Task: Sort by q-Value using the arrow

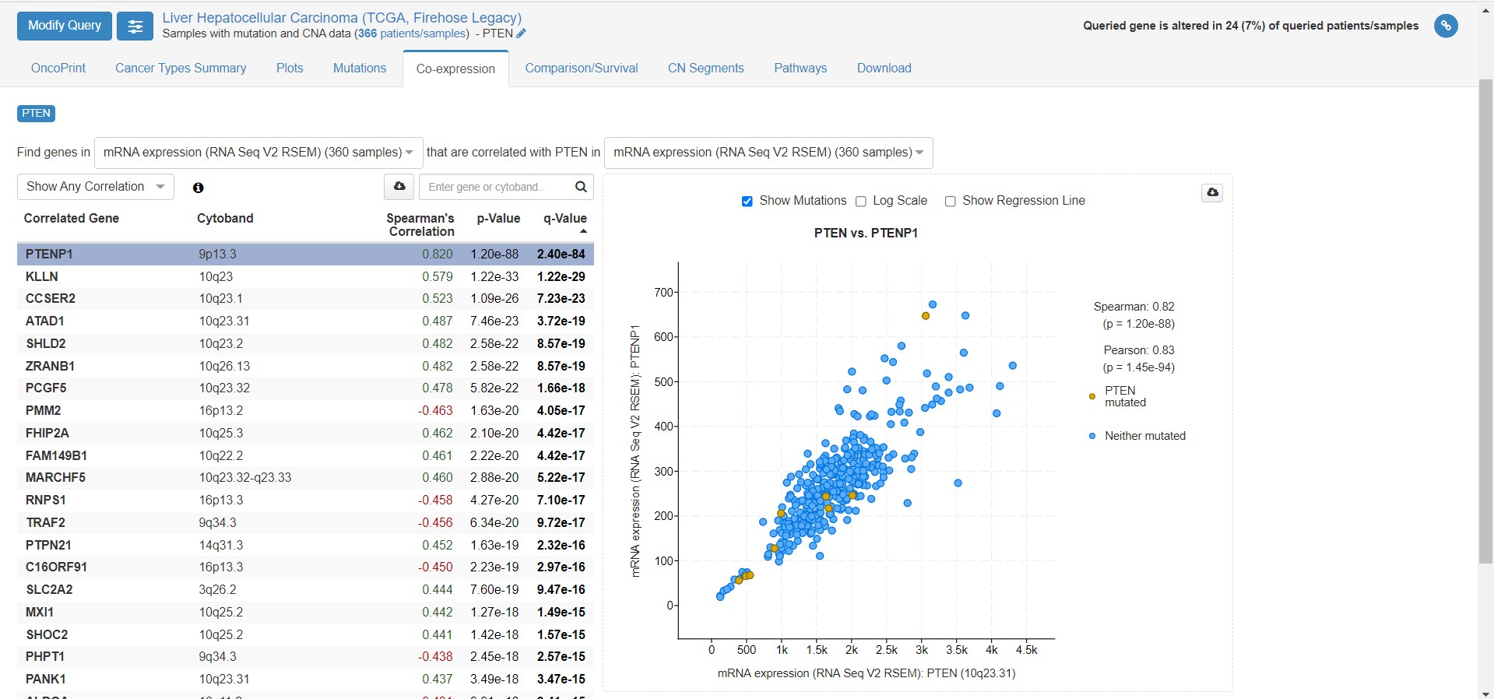Action: point(583,232)
